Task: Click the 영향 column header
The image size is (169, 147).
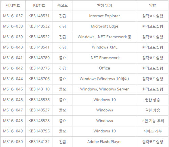Action: coord(152,5)
